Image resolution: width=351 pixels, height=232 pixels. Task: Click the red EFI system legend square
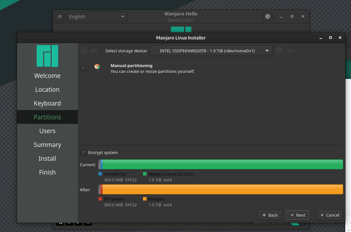[100, 199]
